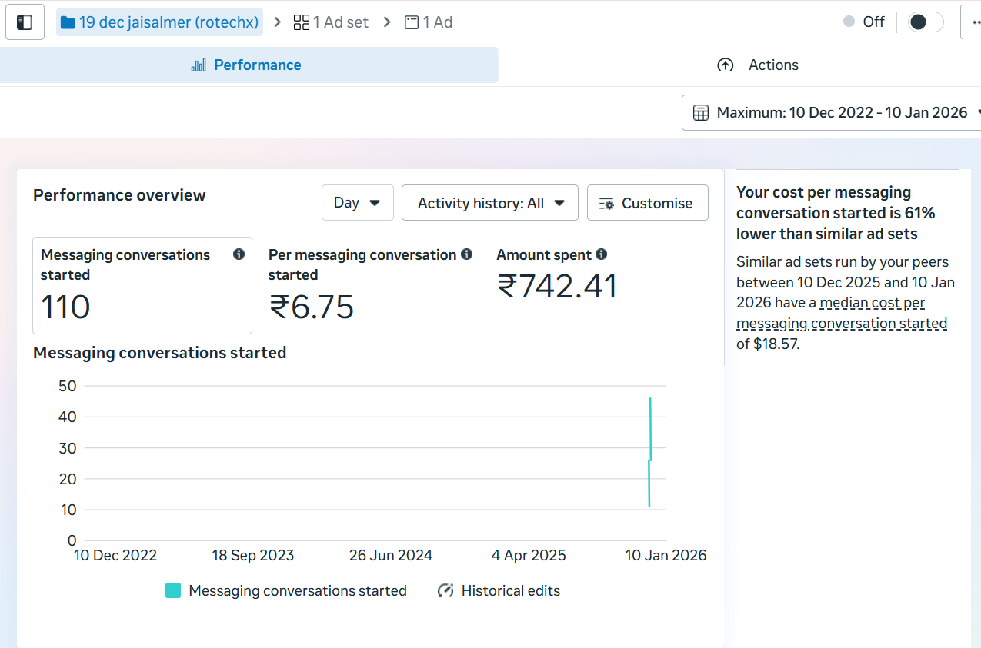
Task: Click the Amount spent ₹742.41 value
Action: click(558, 287)
